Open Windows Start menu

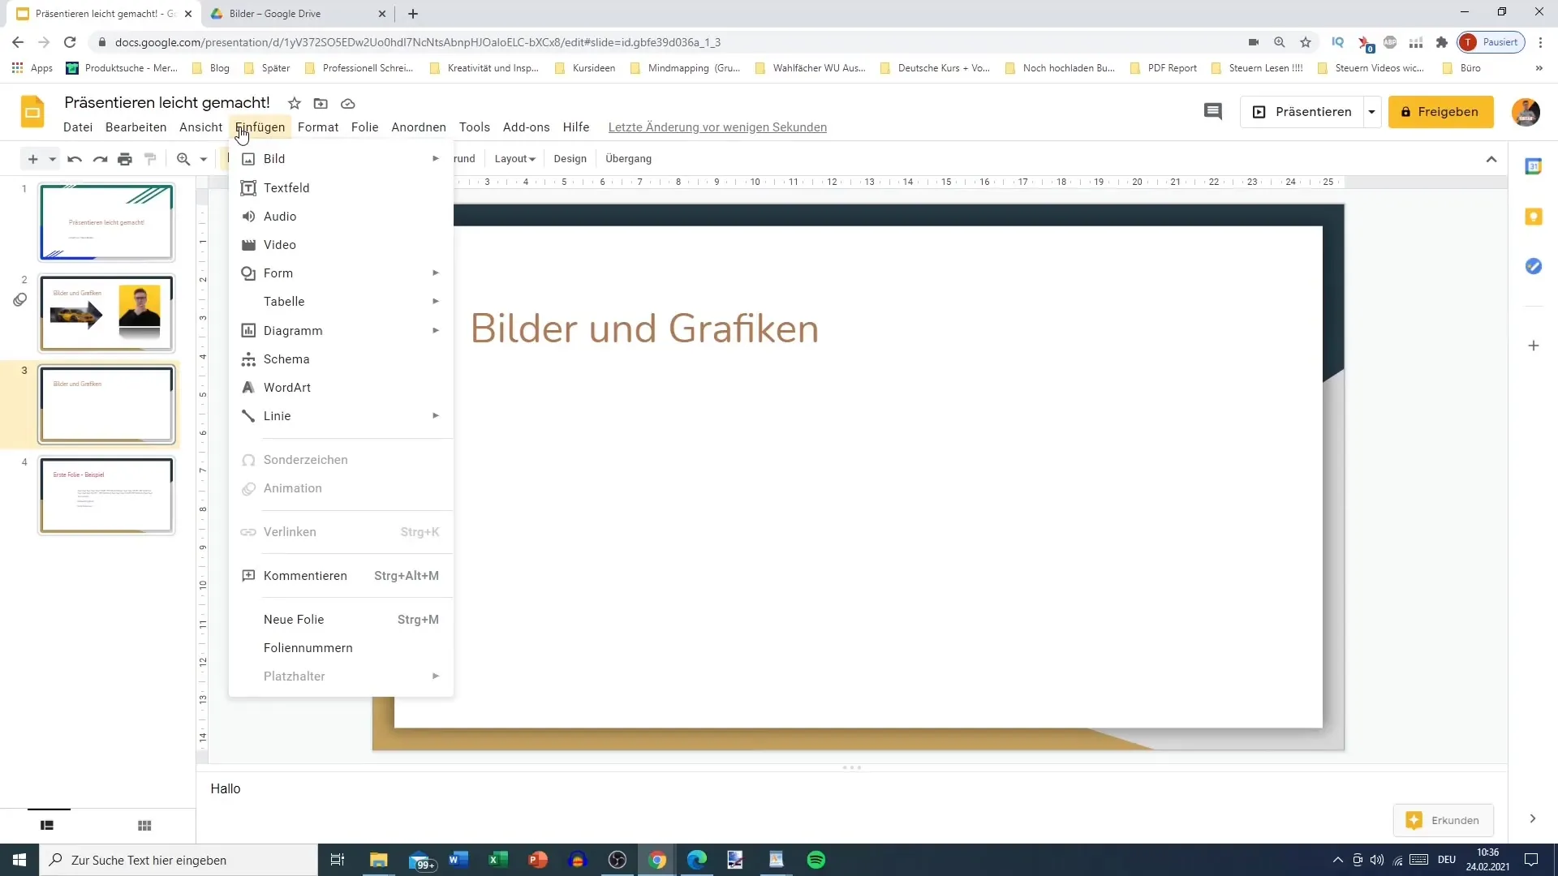click(19, 860)
